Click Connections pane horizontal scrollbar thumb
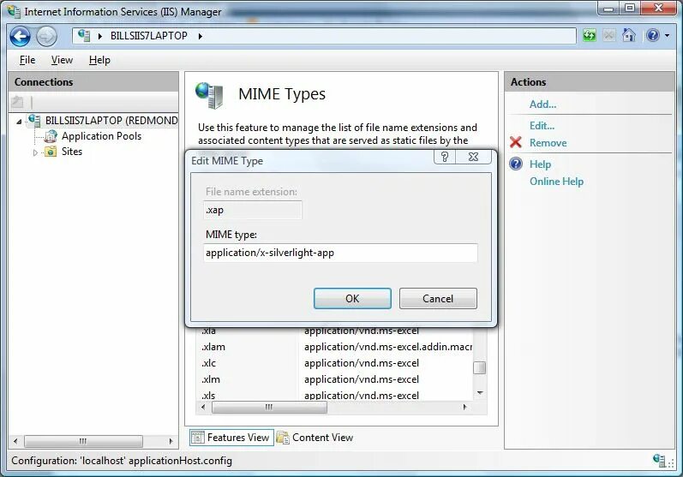683x477 pixels. tap(84, 441)
